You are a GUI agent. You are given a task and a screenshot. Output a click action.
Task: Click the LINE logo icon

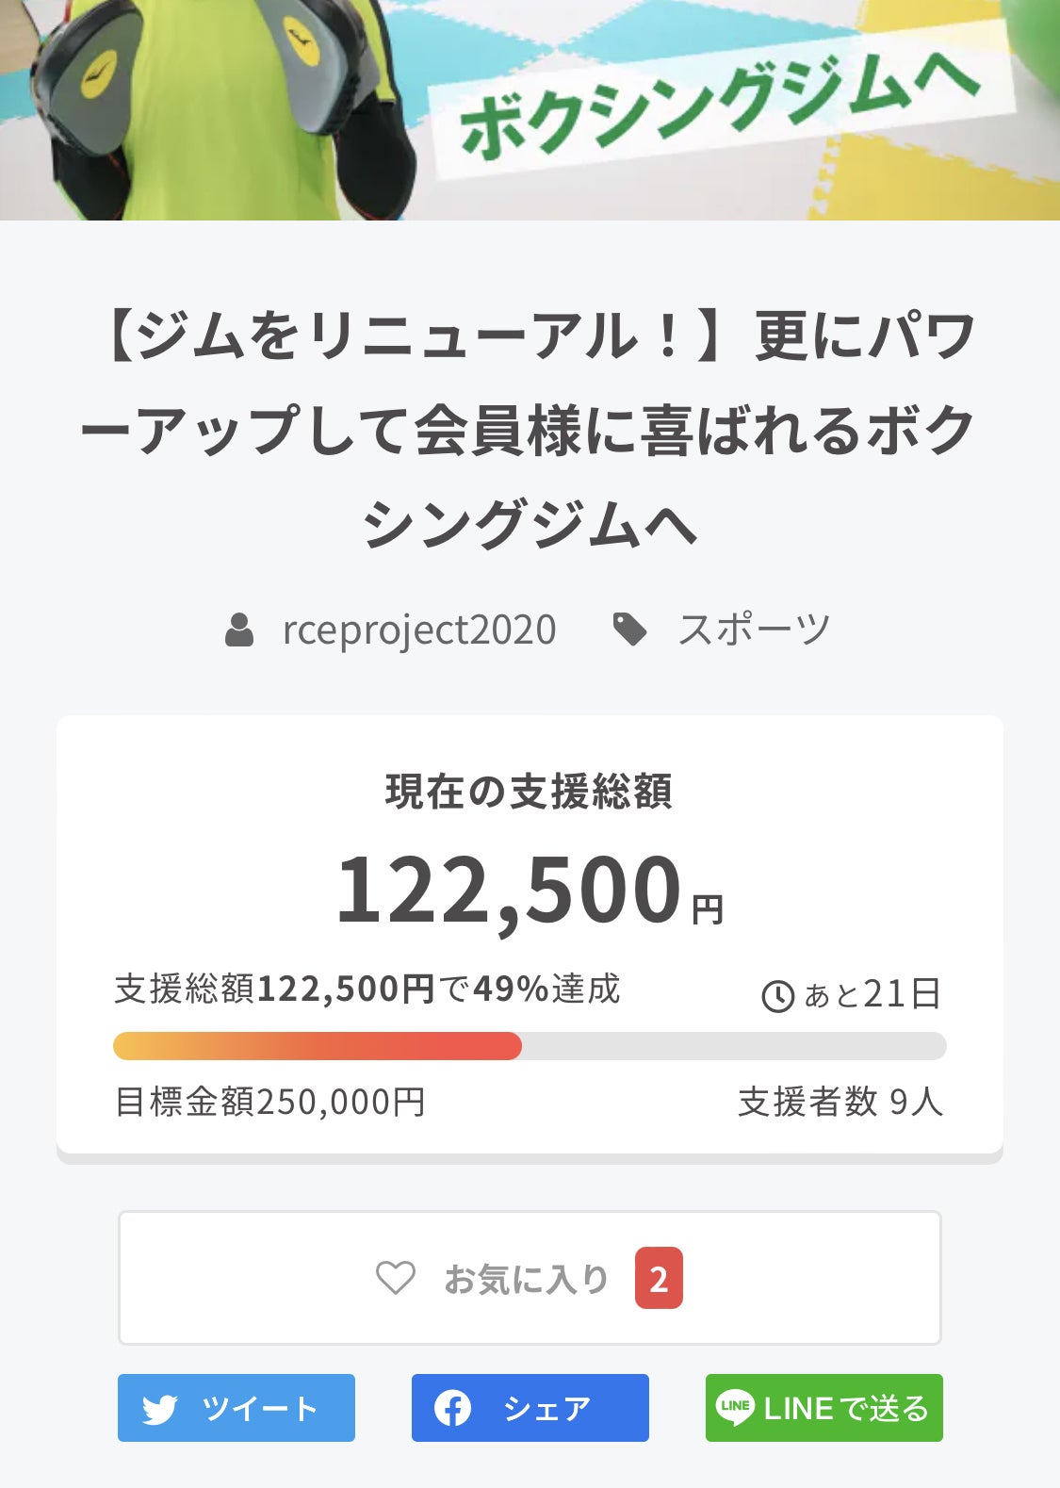(735, 1408)
